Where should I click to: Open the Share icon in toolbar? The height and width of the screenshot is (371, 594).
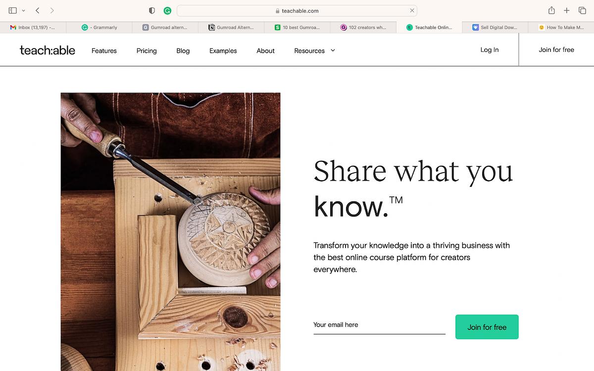(x=551, y=10)
